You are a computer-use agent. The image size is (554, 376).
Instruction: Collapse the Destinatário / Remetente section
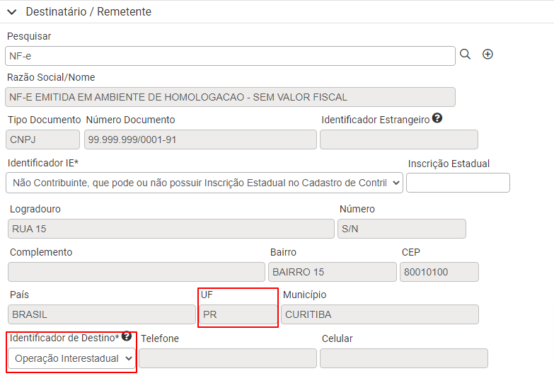(x=11, y=12)
